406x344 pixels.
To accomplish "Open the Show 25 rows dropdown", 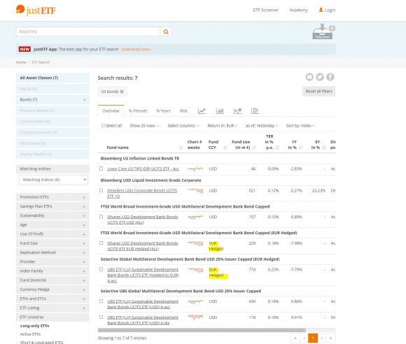I will click(144, 126).
